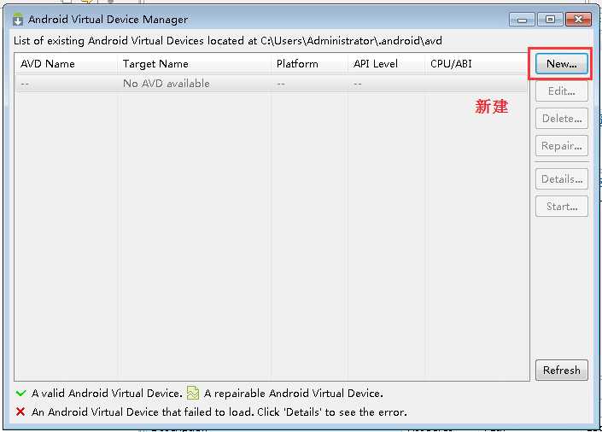Click the 'failed to load' legend text
Viewport: 602px width, 432px height.
coord(219,412)
